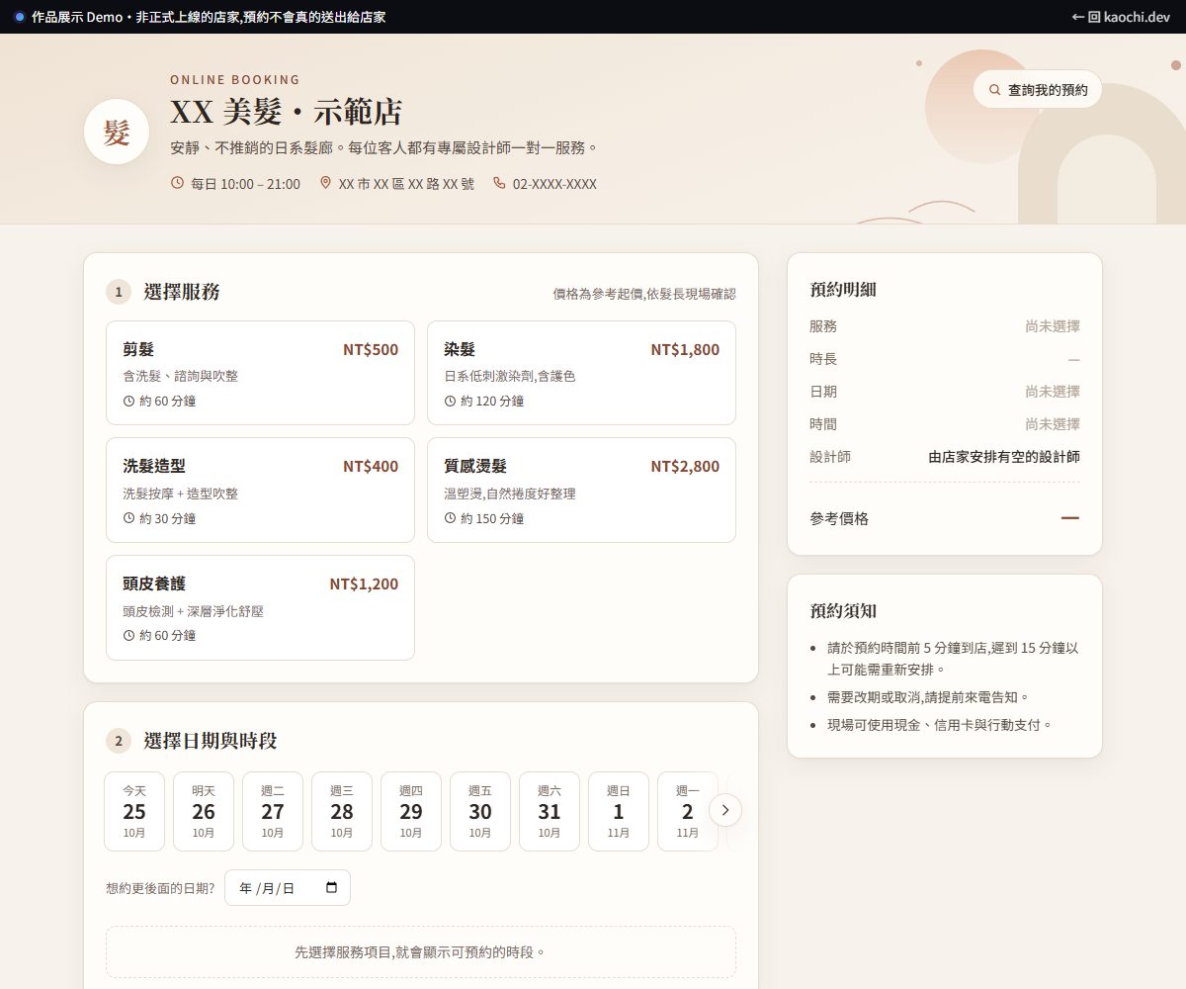Click the clock icon in the 剪髮 card
Screen dimensions: 1186x989
click(129, 401)
